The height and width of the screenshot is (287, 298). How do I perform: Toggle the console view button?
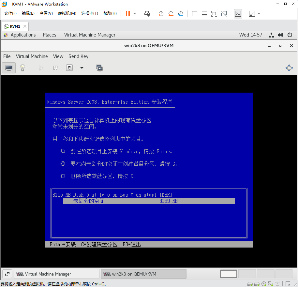[238, 14]
